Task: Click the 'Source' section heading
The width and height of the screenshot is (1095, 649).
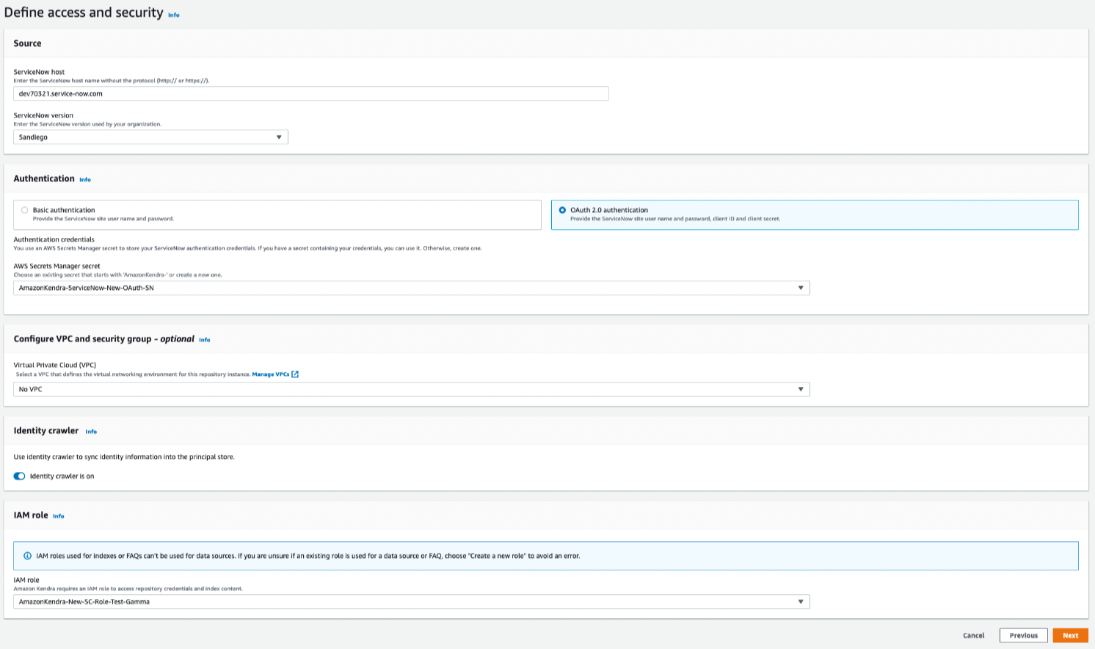Action: click(x=28, y=43)
